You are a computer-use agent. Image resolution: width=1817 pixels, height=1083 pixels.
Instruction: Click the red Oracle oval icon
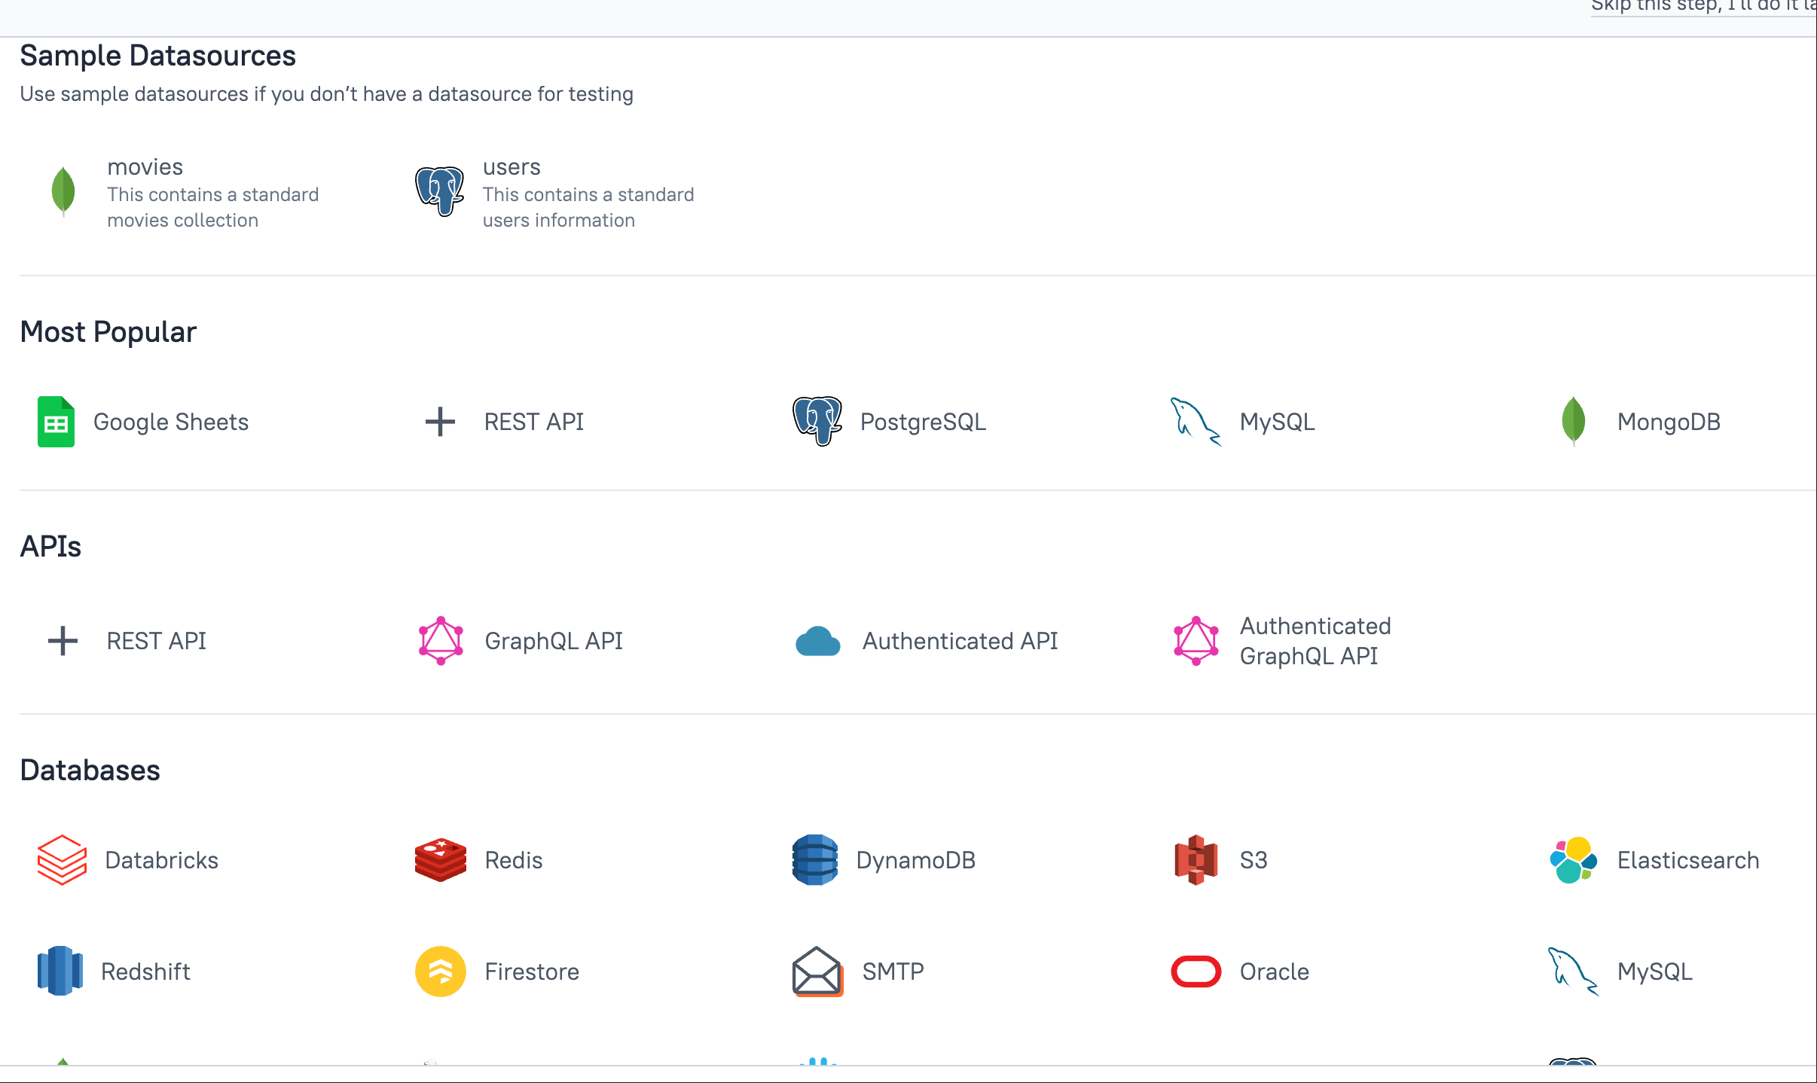coord(1196,972)
